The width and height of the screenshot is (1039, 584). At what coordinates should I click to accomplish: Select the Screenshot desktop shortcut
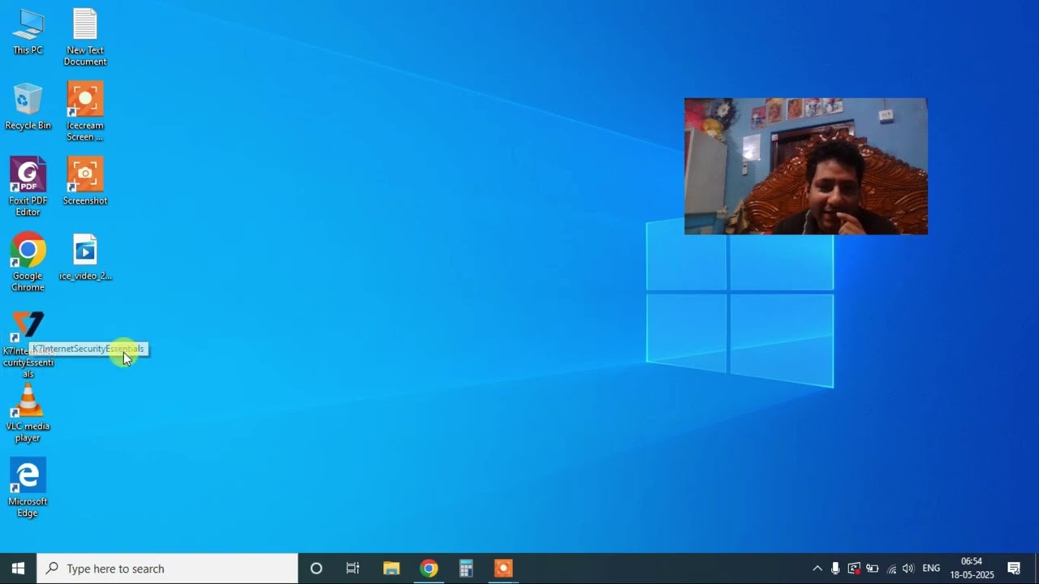pyautogui.click(x=85, y=182)
